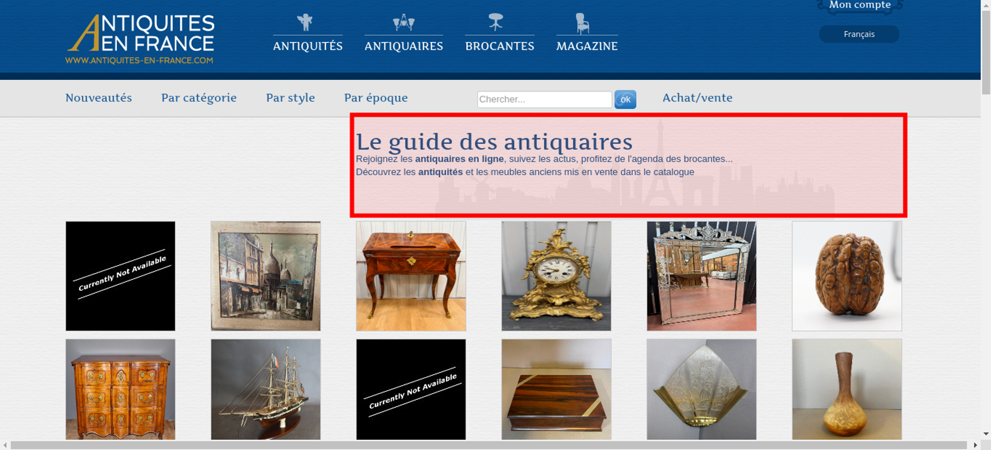
Task: Click the blue ok search button
Action: (x=625, y=99)
